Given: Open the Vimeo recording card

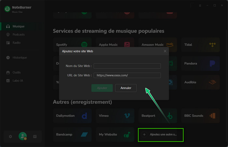Looking at the screenshot, I should (x=115, y=116).
